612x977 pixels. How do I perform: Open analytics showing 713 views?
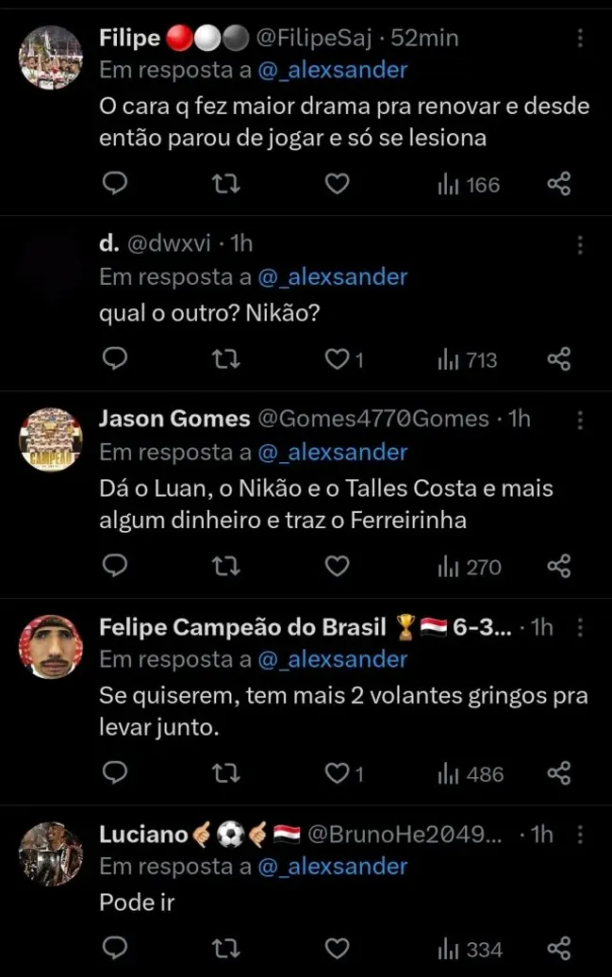coord(467,358)
